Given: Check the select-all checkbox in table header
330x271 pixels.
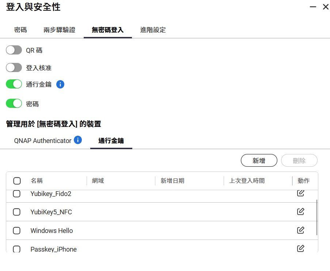Looking at the screenshot, I should tap(17, 181).
